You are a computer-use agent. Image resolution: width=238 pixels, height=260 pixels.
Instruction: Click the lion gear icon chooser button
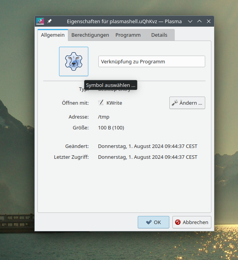[73, 61]
